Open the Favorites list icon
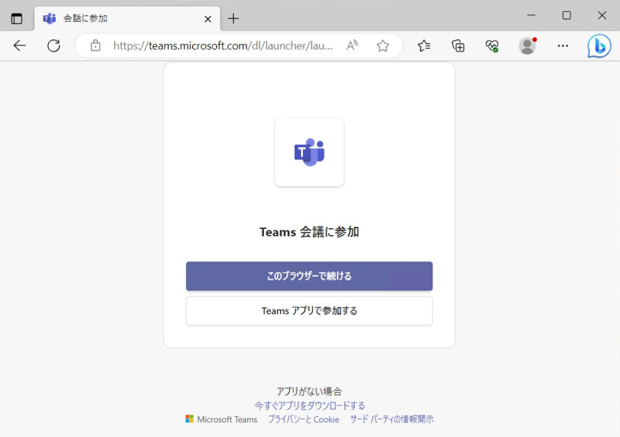 tap(424, 46)
